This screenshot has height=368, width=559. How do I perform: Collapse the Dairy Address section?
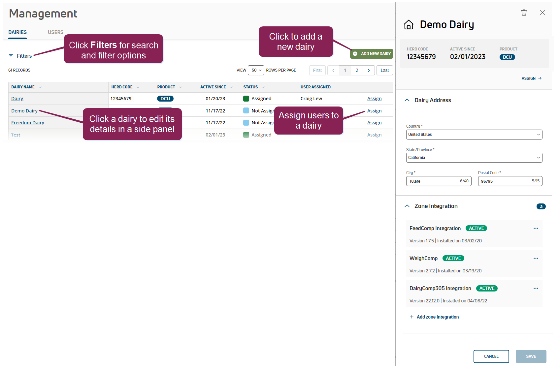tap(407, 100)
